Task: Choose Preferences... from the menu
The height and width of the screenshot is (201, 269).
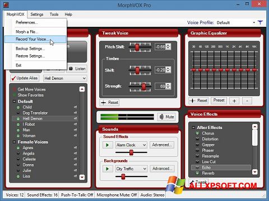Action: (35, 22)
